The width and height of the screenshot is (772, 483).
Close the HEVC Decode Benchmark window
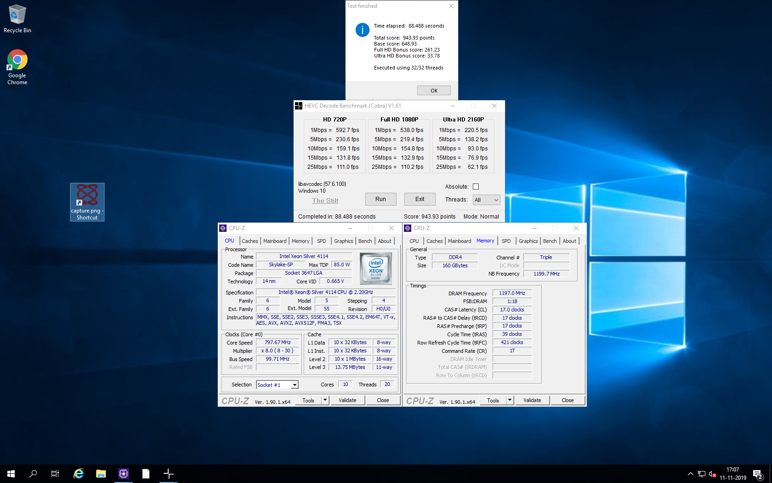pyautogui.click(x=494, y=106)
